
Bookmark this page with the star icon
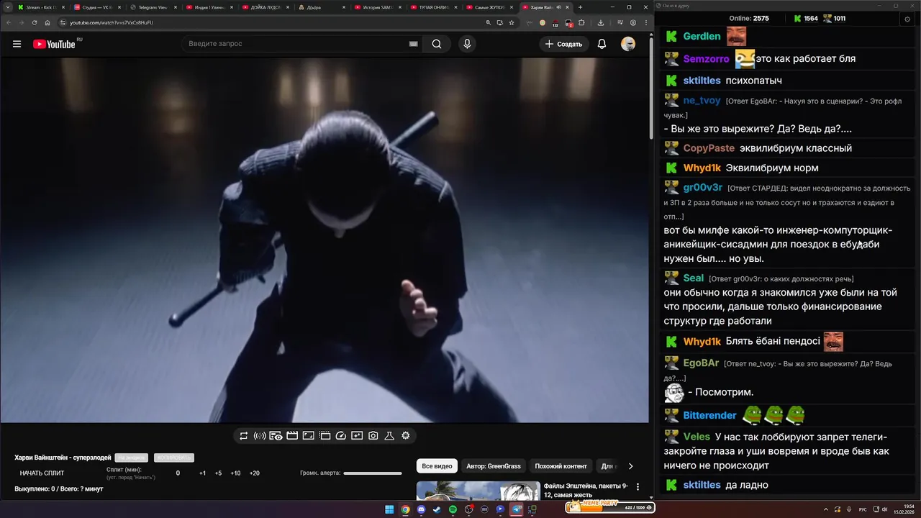[x=512, y=22]
